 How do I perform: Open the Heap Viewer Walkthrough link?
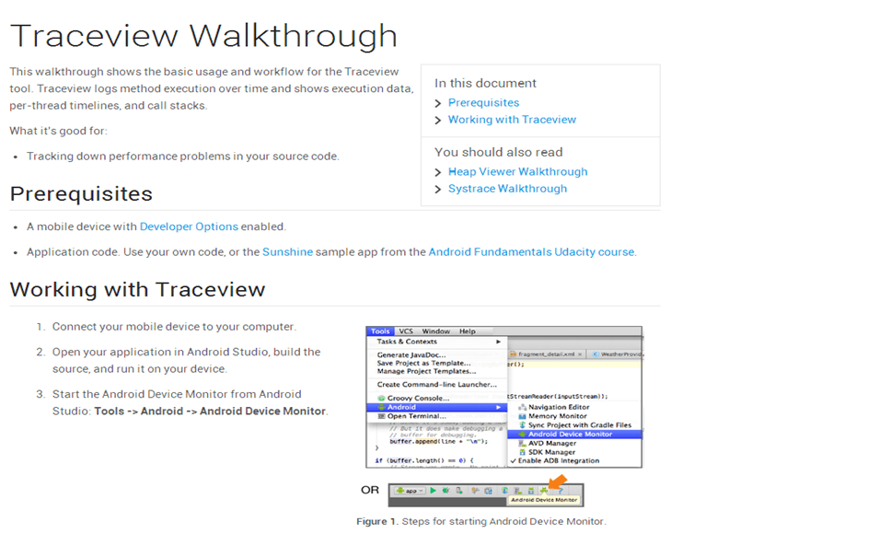(x=517, y=171)
